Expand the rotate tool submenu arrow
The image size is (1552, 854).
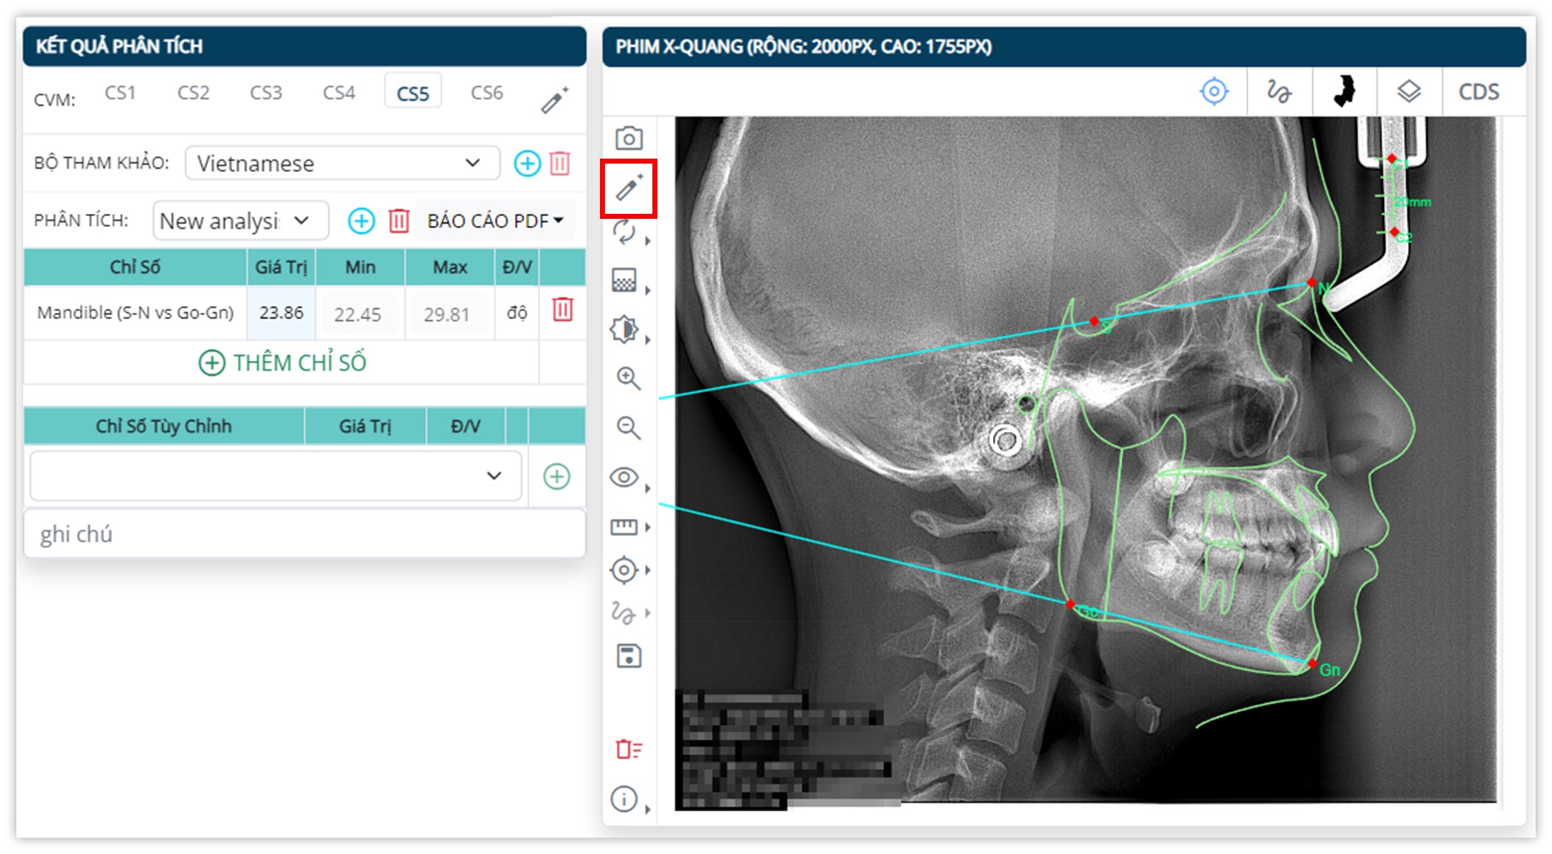(647, 241)
